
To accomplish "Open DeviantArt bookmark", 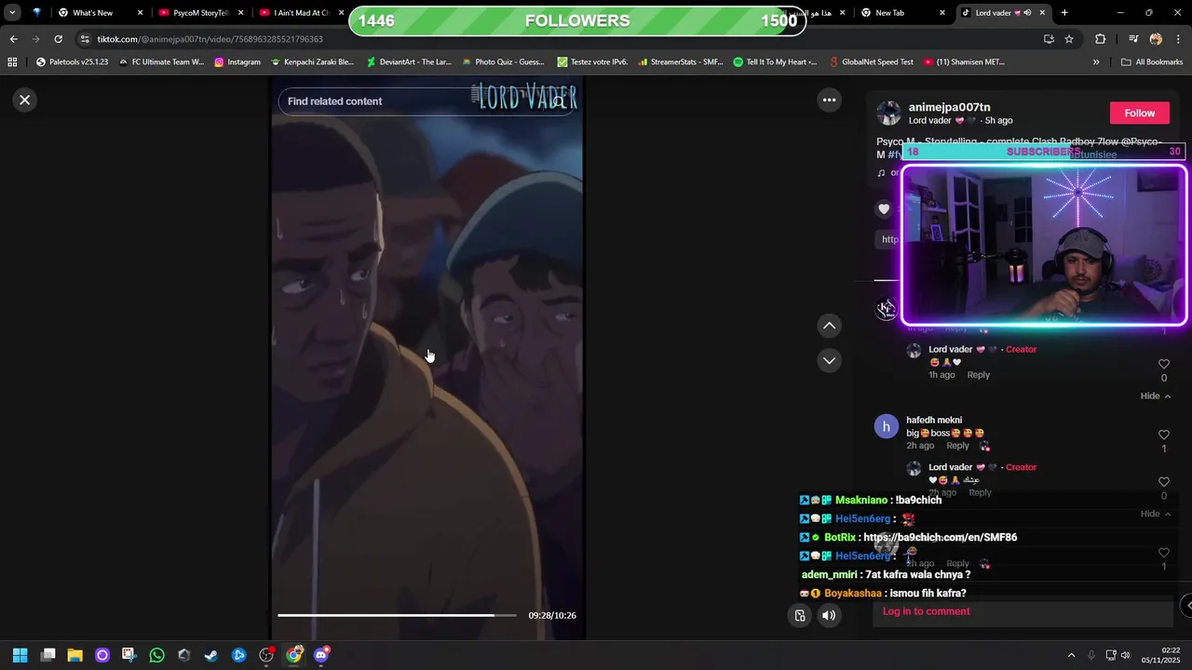I will [408, 62].
